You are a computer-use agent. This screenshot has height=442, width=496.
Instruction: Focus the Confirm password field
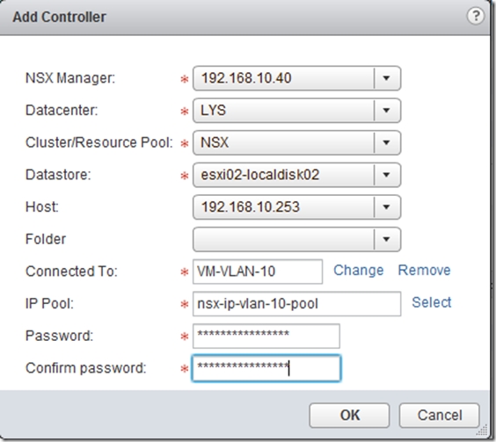coord(266,368)
